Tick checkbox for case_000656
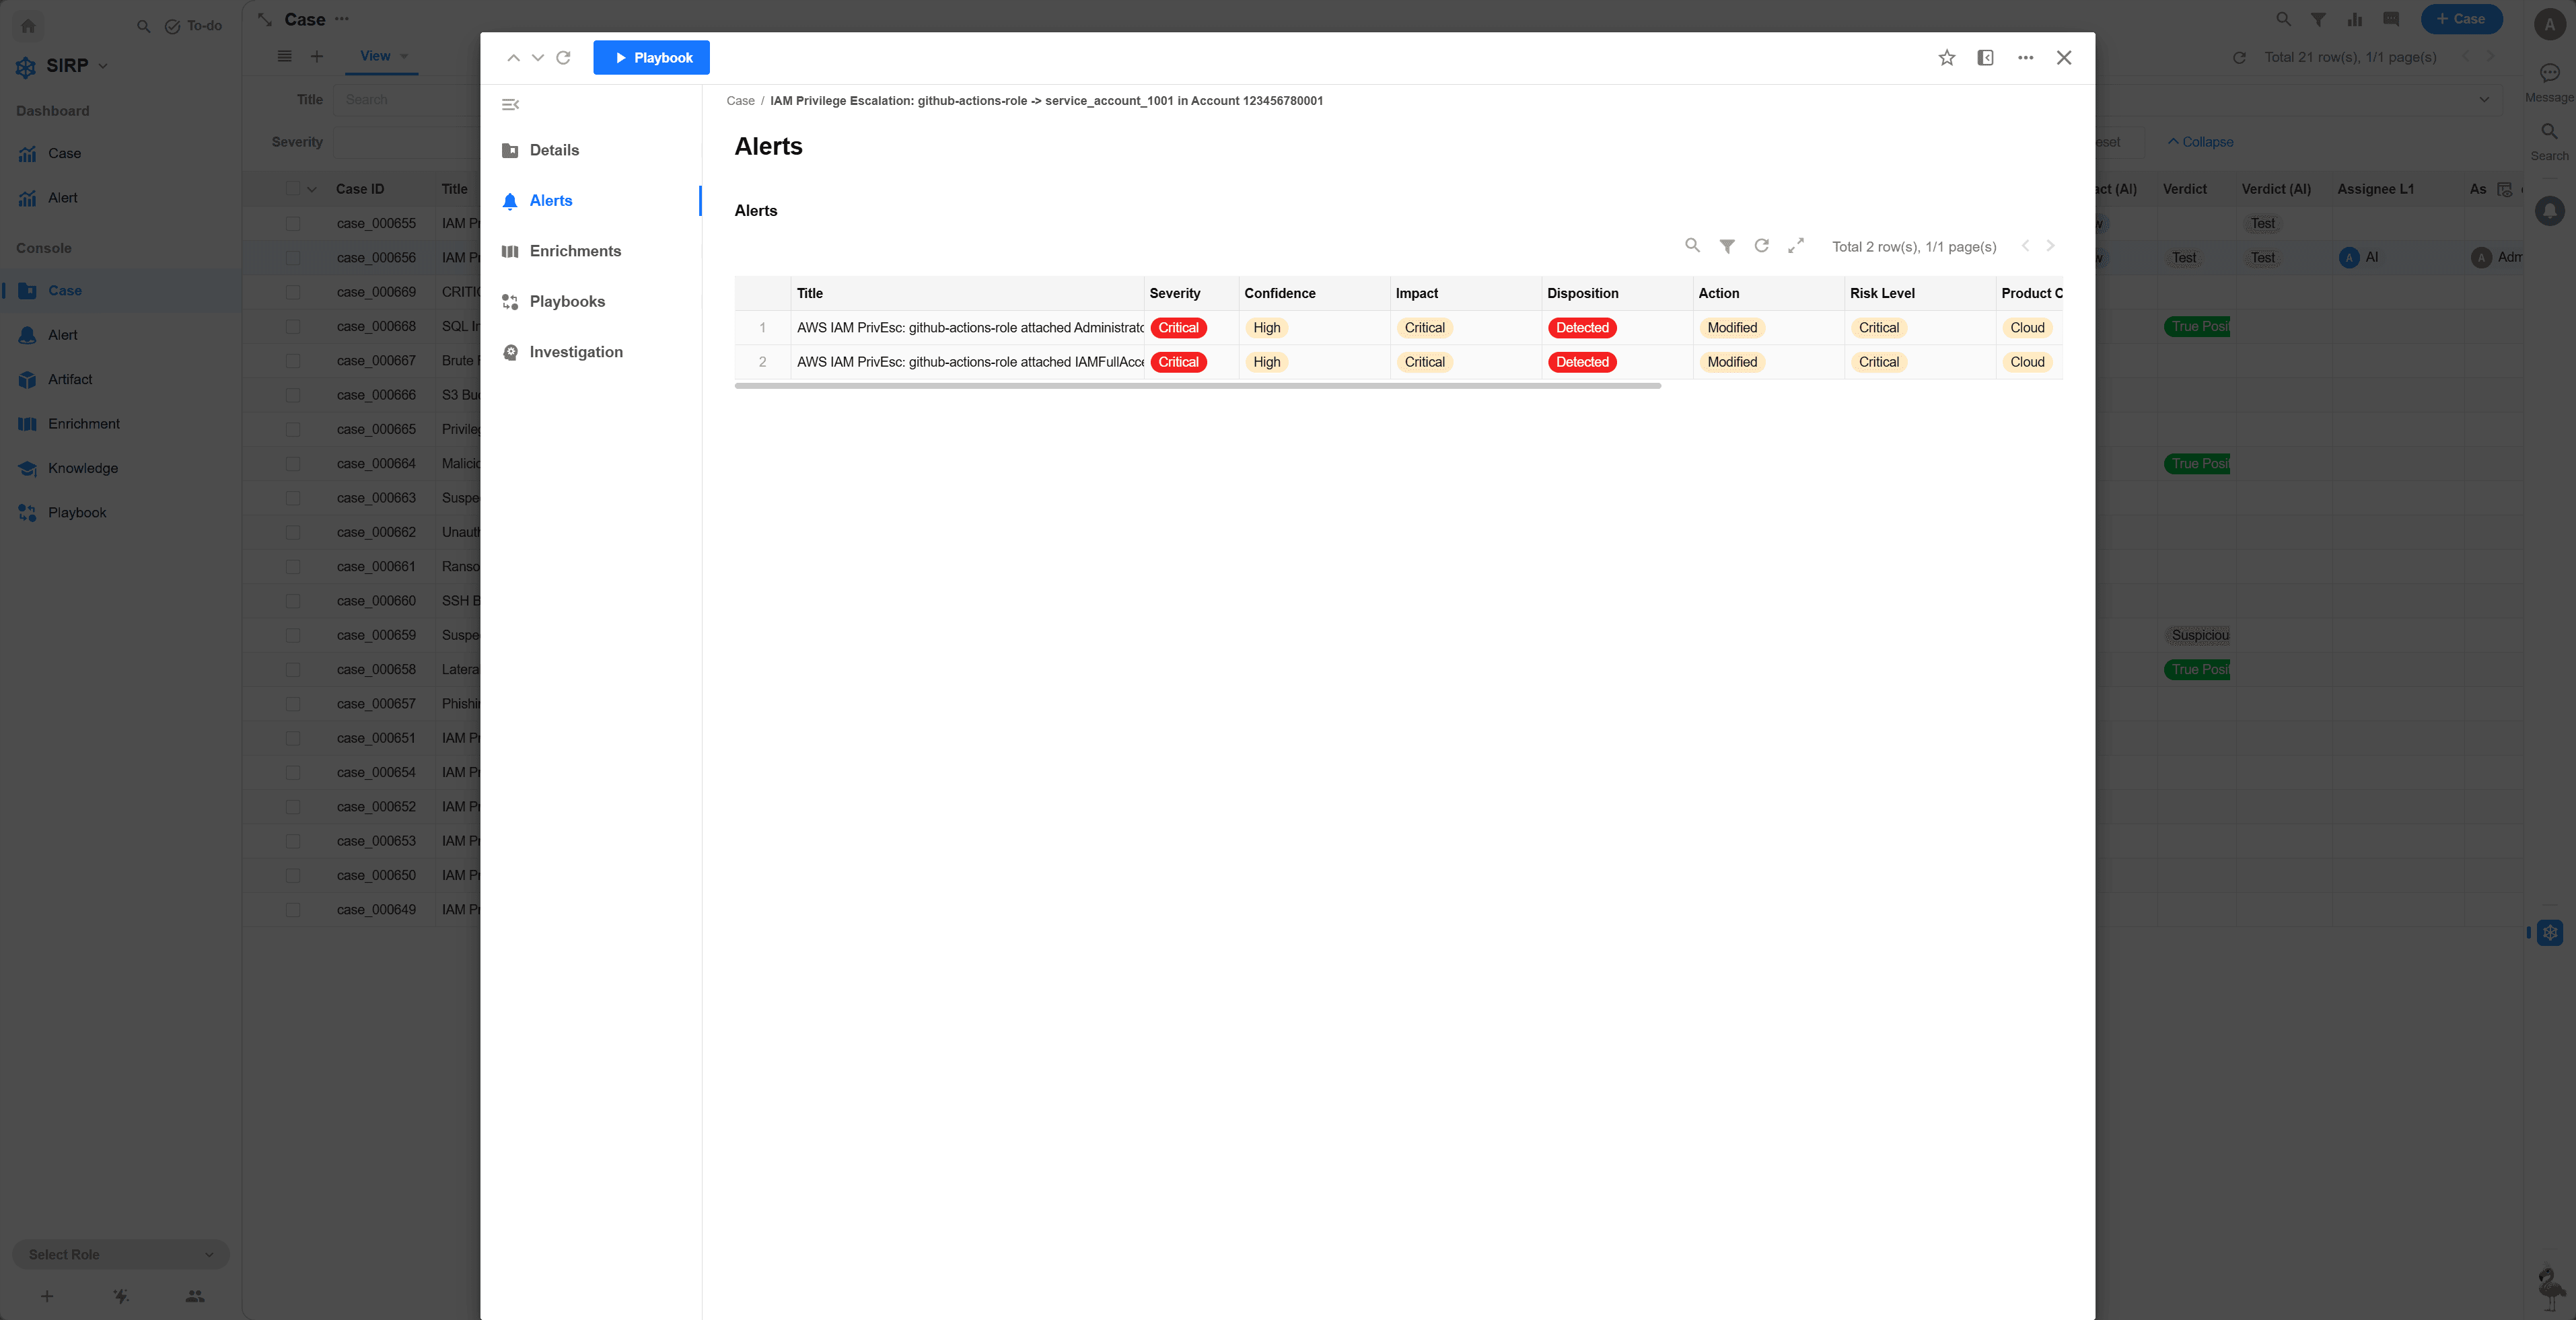This screenshot has height=1320, width=2576. [x=293, y=258]
